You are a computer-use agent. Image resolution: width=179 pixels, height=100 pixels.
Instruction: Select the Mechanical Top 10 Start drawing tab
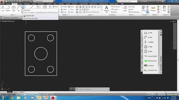(x=11, y=17)
